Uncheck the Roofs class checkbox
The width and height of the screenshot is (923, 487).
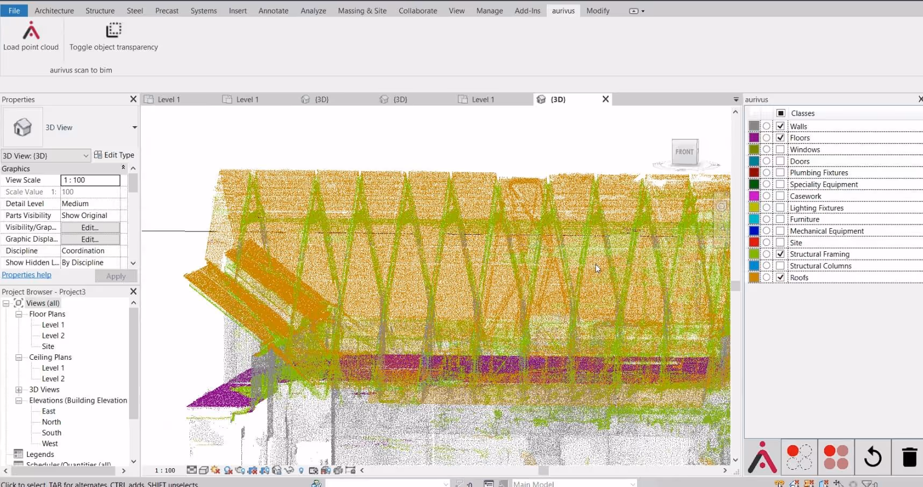(x=781, y=278)
